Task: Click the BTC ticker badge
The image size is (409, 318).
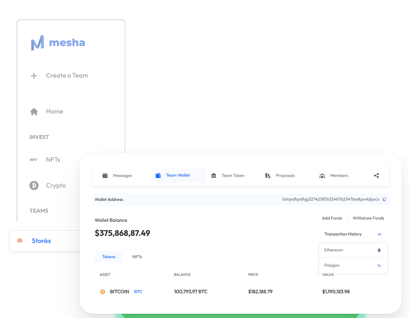Action: point(138,292)
